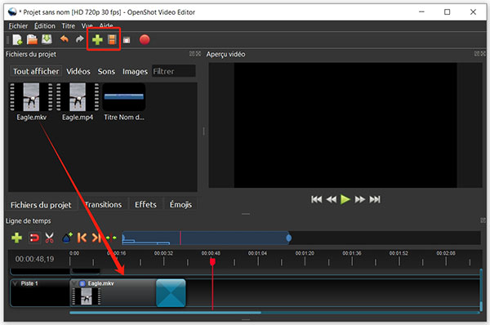The width and height of the screenshot is (490, 325).
Task: Filter project files by Images
Action: click(135, 72)
